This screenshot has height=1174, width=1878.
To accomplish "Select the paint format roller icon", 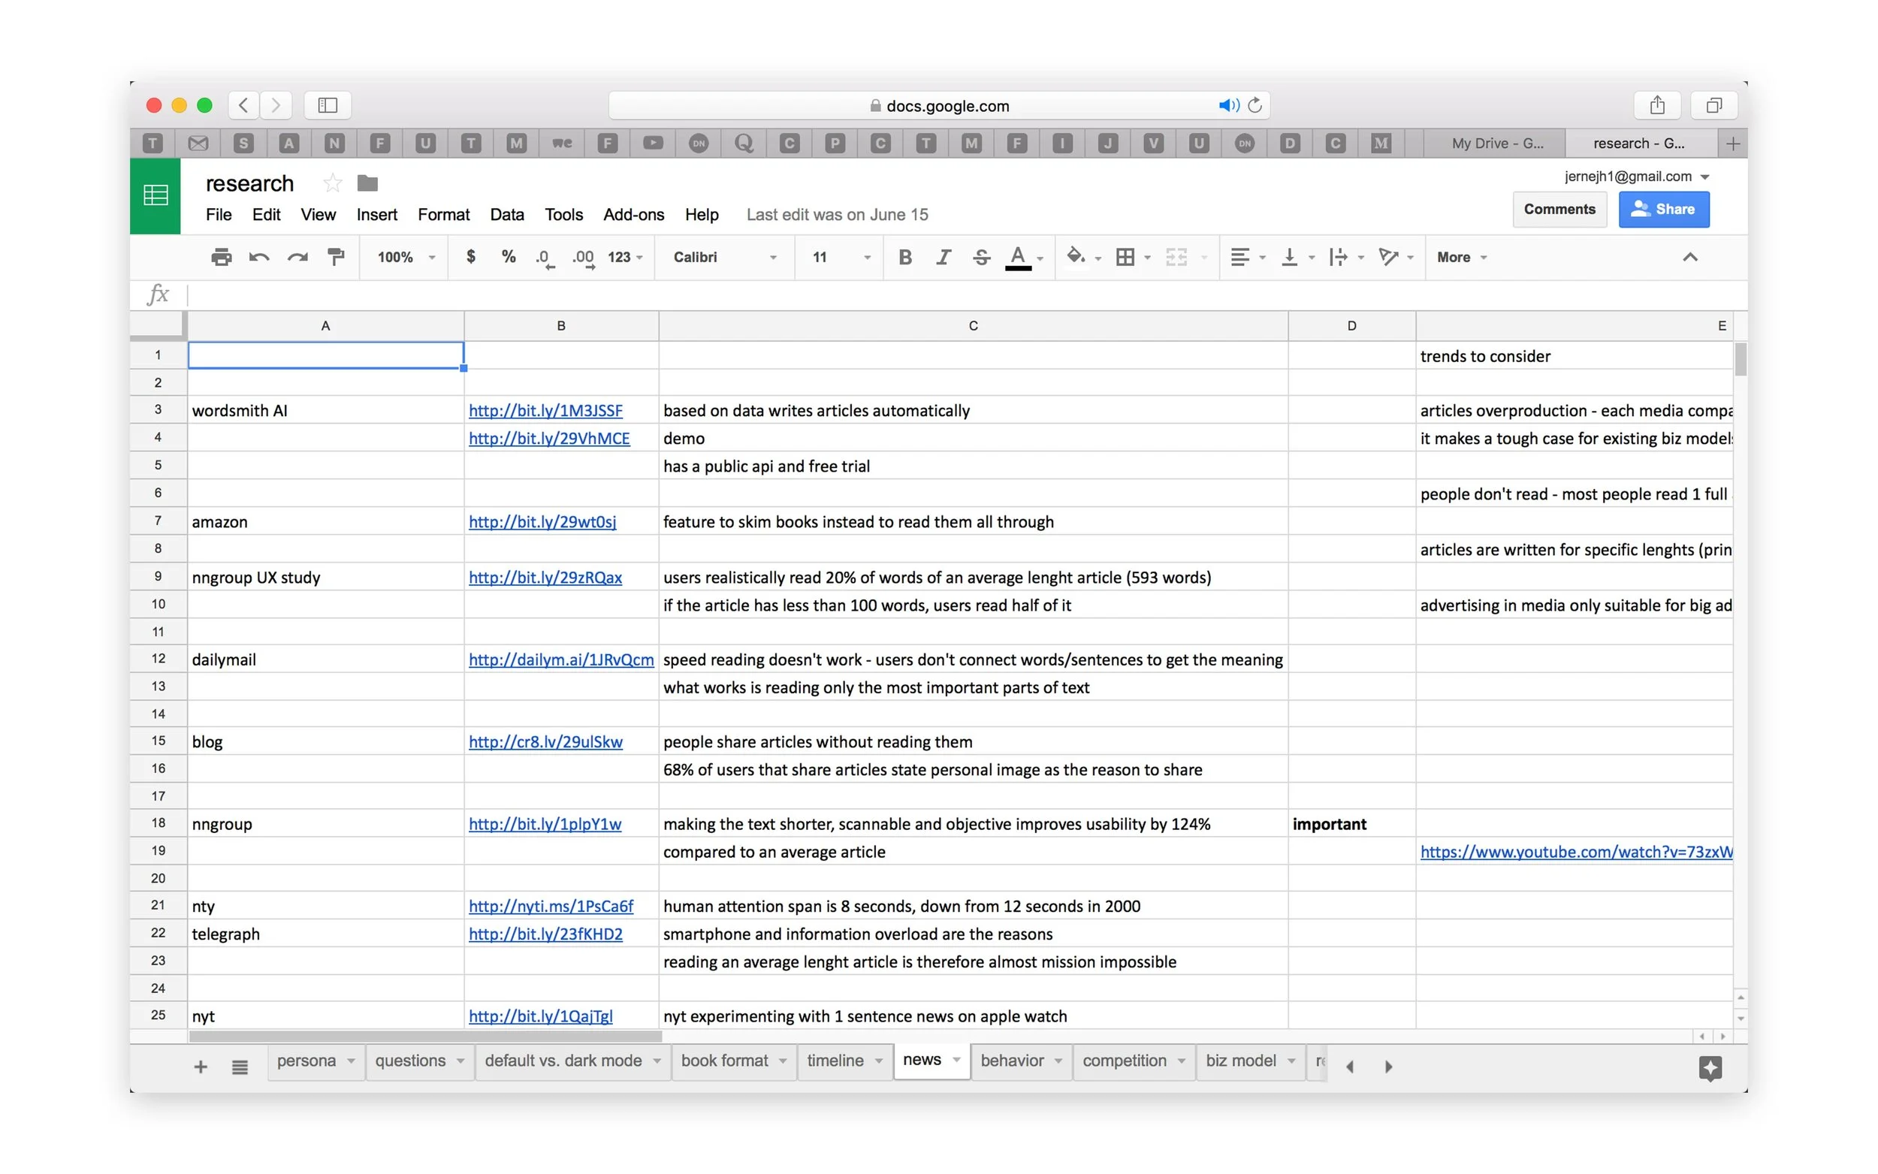I will pyautogui.click(x=335, y=257).
